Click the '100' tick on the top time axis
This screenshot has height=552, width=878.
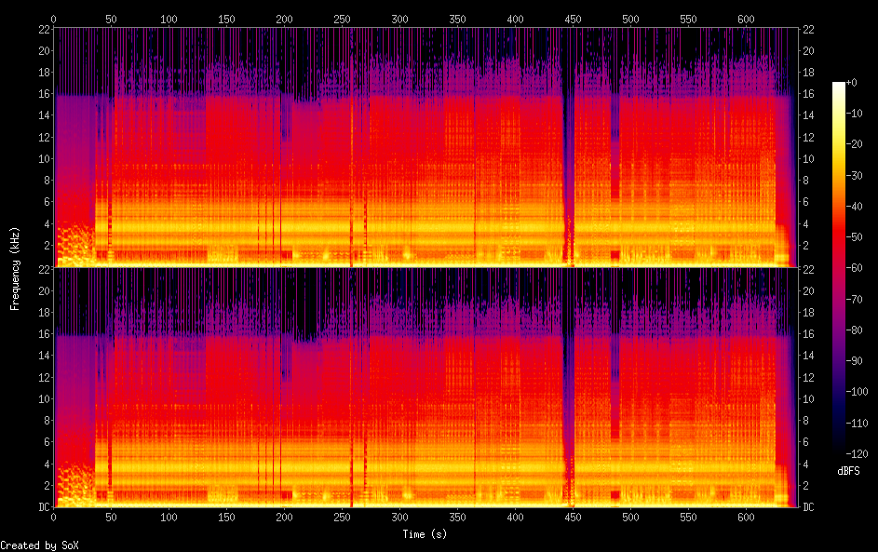point(169,19)
